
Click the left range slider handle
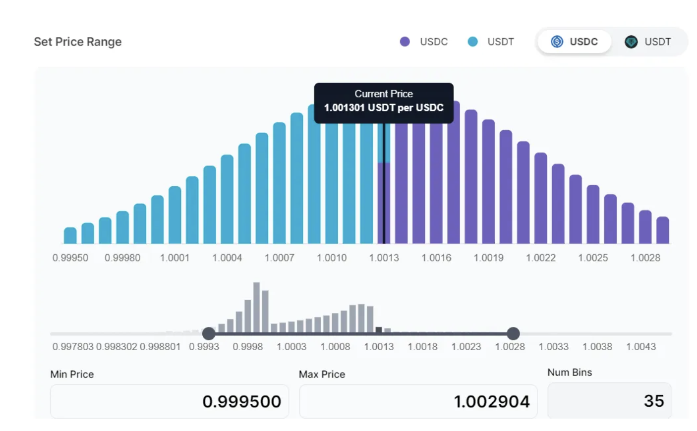pyautogui.click(x=209, y=333)
